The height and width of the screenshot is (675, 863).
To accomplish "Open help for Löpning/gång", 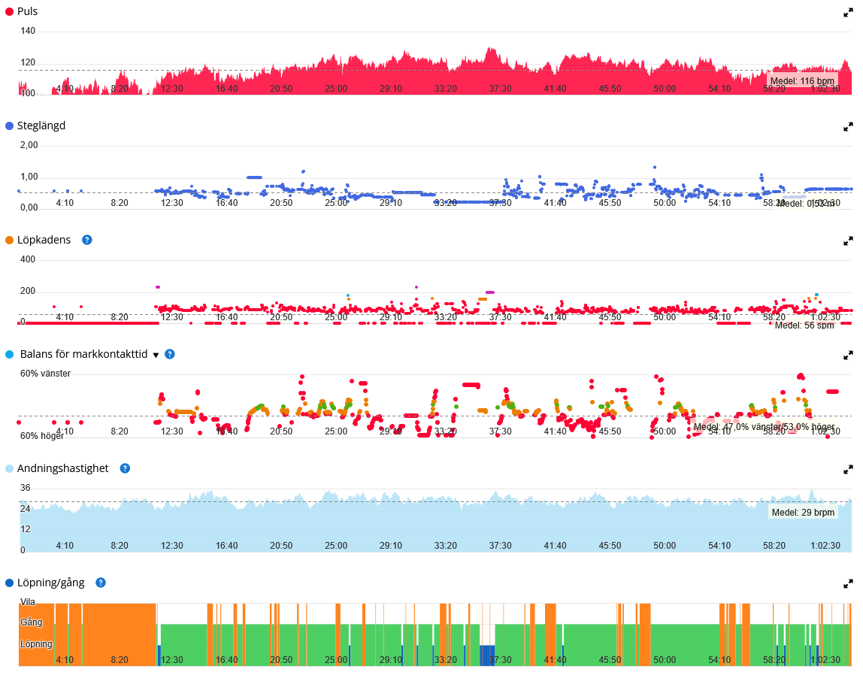I will [101, 583].
